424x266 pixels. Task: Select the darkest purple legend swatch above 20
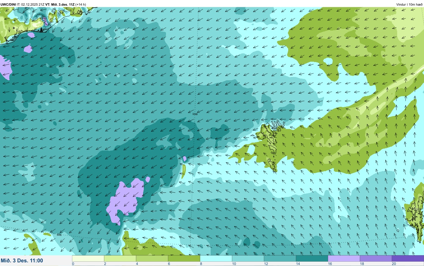pyautogui.click(x=408, y=258)
